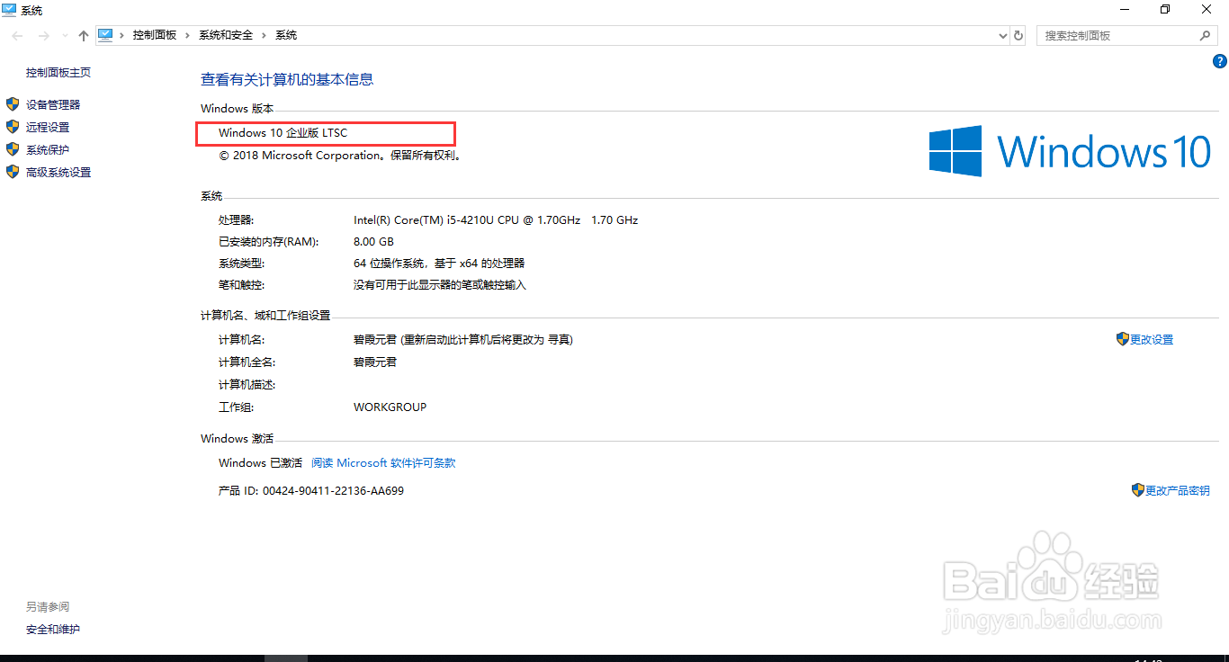Screen dimensions: 1229x662
Task: Open 阅读 Microsoft 软件许可条款 link
Action: click(383, 463)
